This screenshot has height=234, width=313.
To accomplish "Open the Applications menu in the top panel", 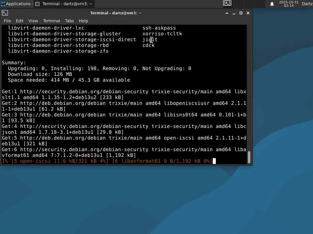I will [17, 4].
